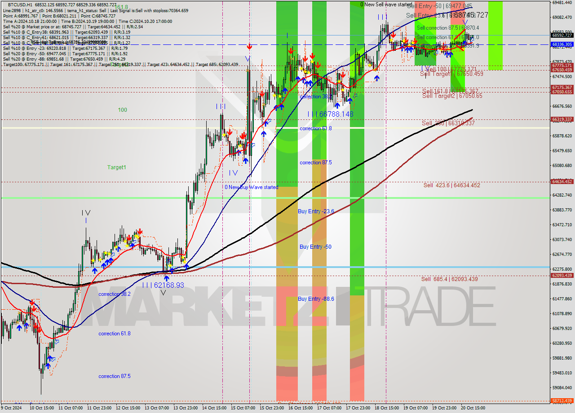Click the 'Sell %20 @ Entry -88: 69851.68' line

click(x=64, y=59)
